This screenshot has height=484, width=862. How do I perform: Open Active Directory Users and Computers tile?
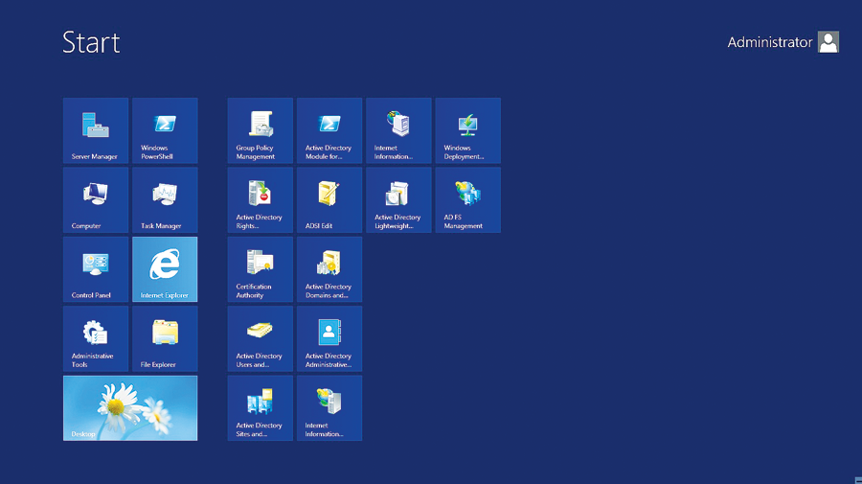pos(260,339)
